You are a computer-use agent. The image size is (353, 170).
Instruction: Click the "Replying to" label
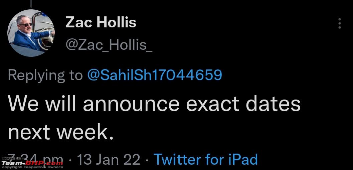click(x=45, y=75)
